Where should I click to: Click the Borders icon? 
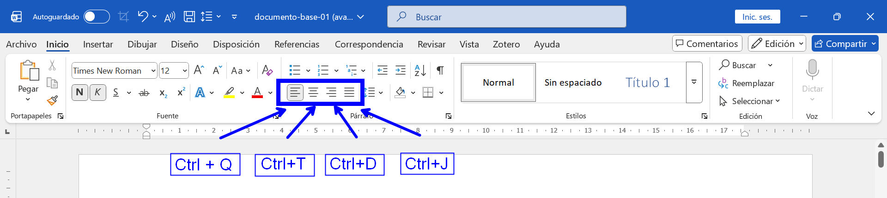(428, 93)
